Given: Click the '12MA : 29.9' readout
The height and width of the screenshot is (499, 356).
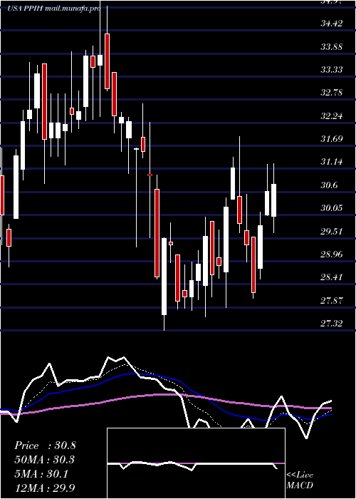Looking at the screenshot, I should [x=45, y=488].
